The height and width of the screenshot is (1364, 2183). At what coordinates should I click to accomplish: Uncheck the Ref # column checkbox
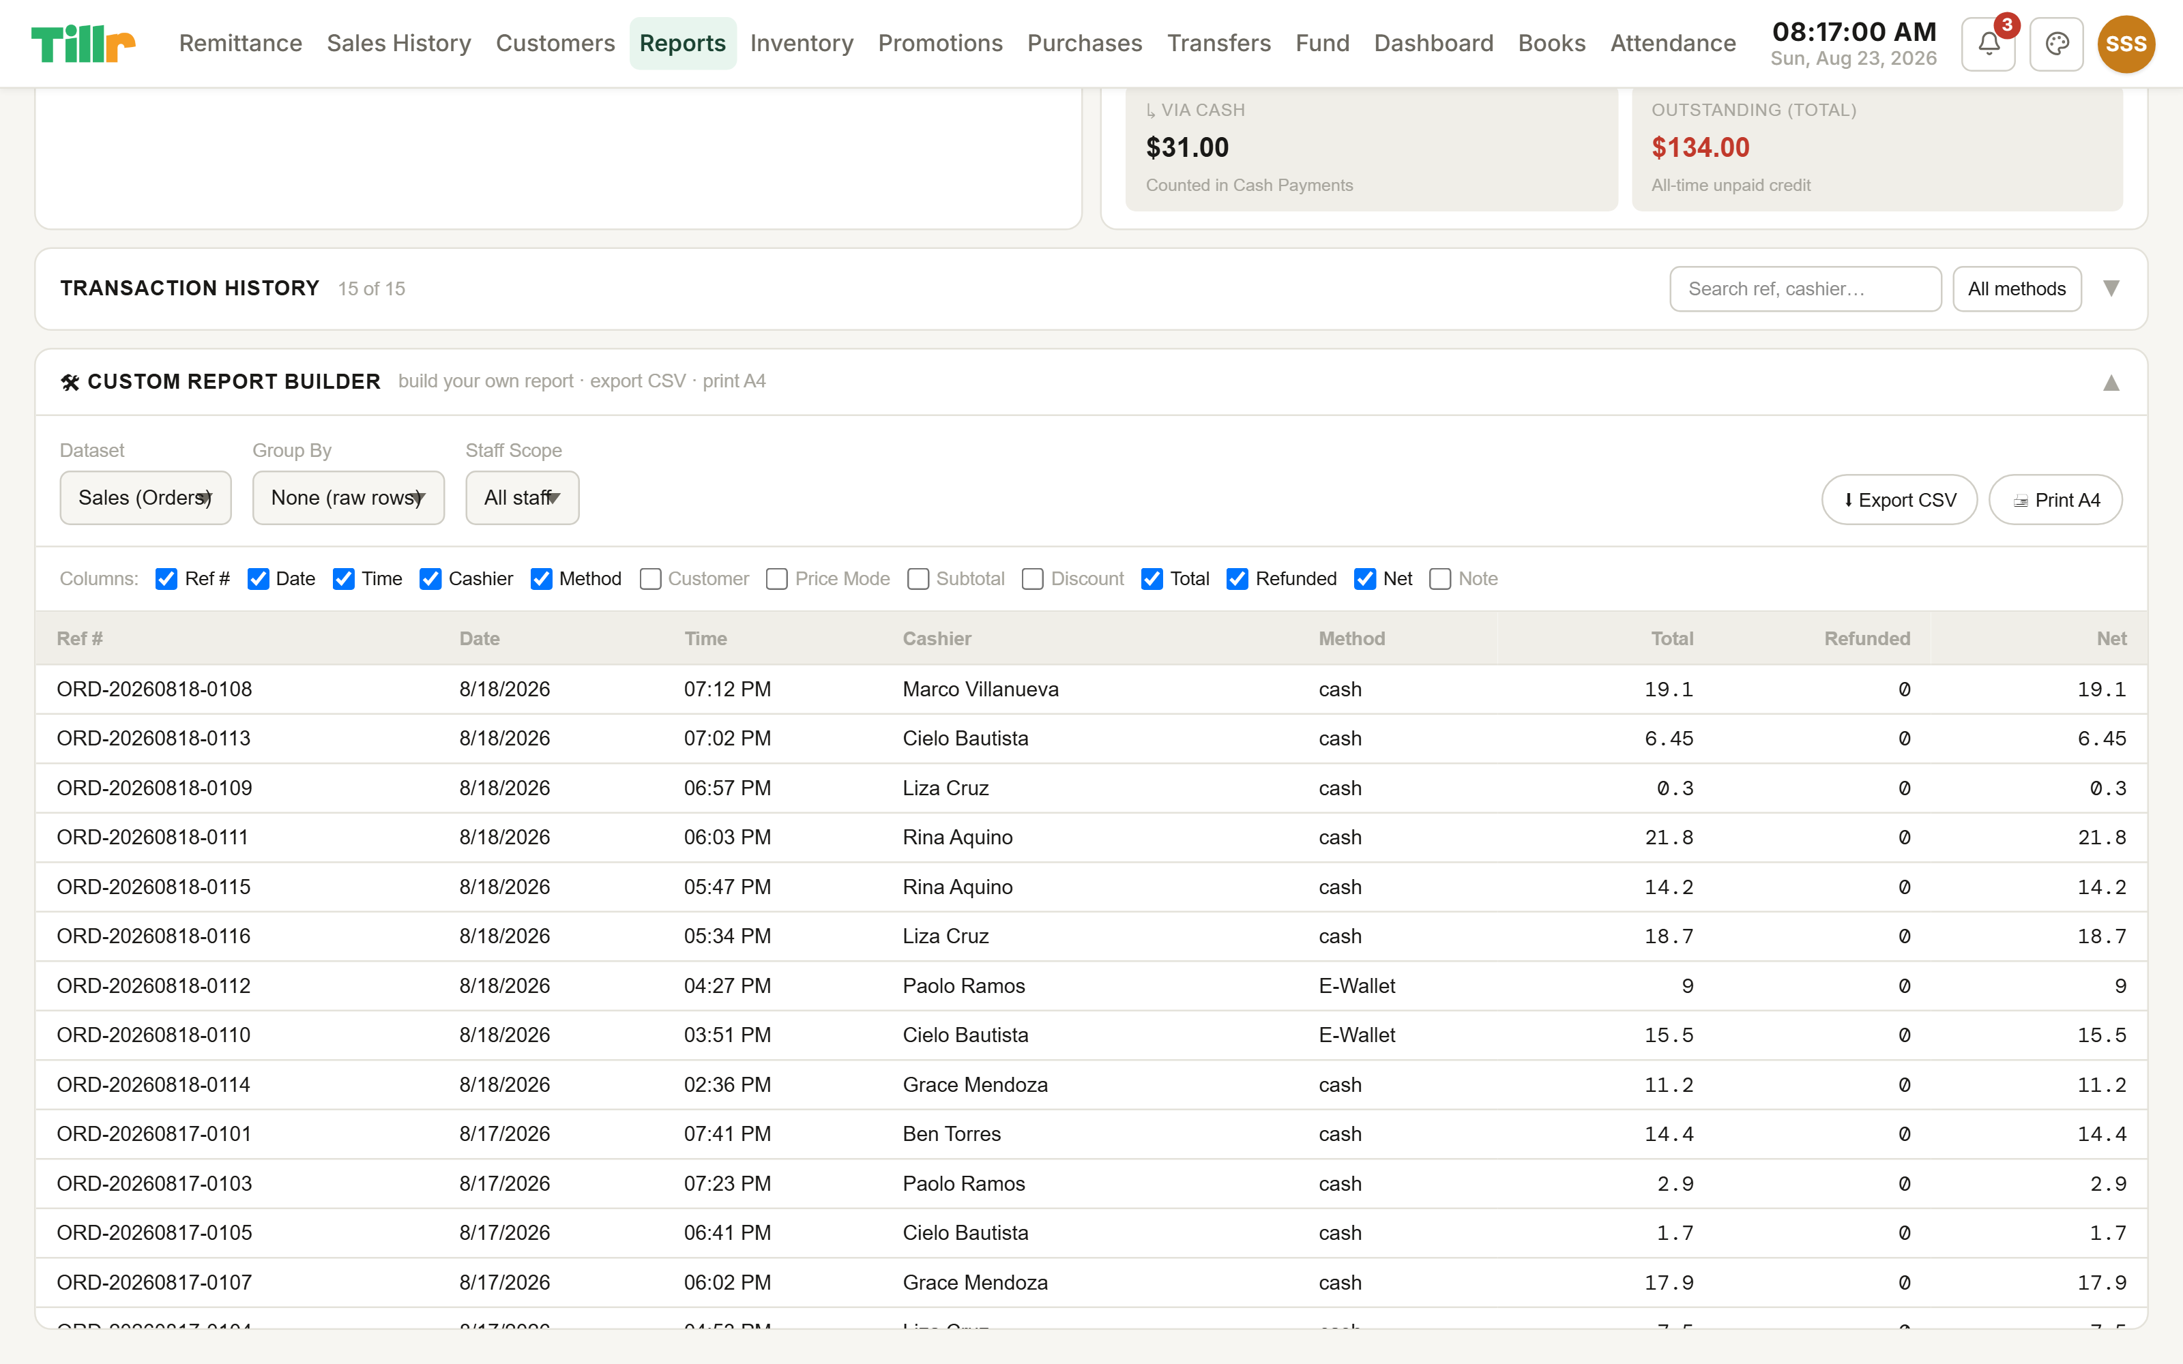point(166,578)
